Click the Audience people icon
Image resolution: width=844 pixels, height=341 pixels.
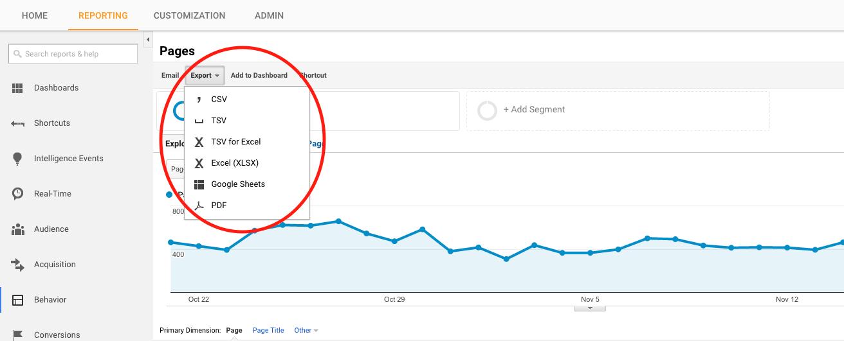coord(18,229)
